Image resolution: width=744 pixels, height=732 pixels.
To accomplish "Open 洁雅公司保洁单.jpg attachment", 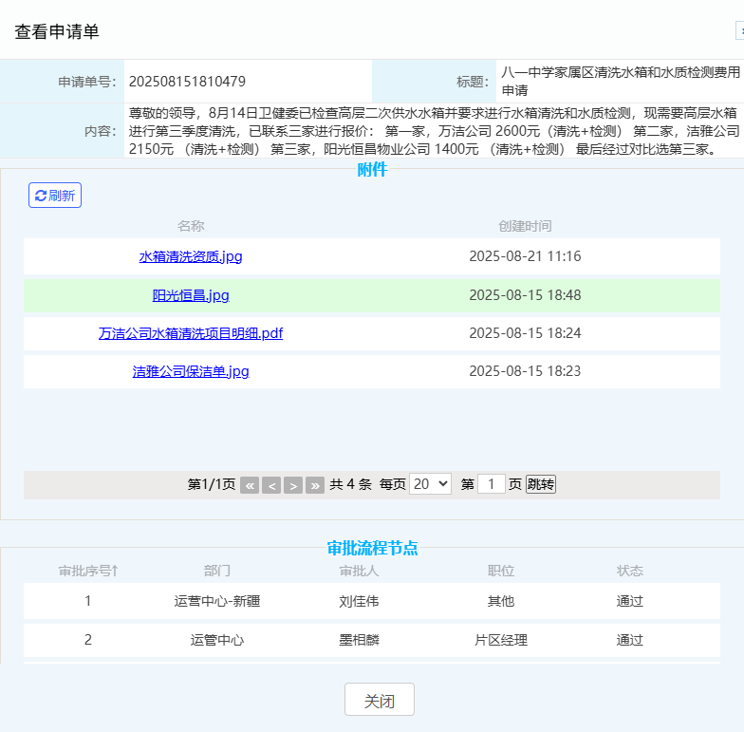I will [x=191, y=371].
